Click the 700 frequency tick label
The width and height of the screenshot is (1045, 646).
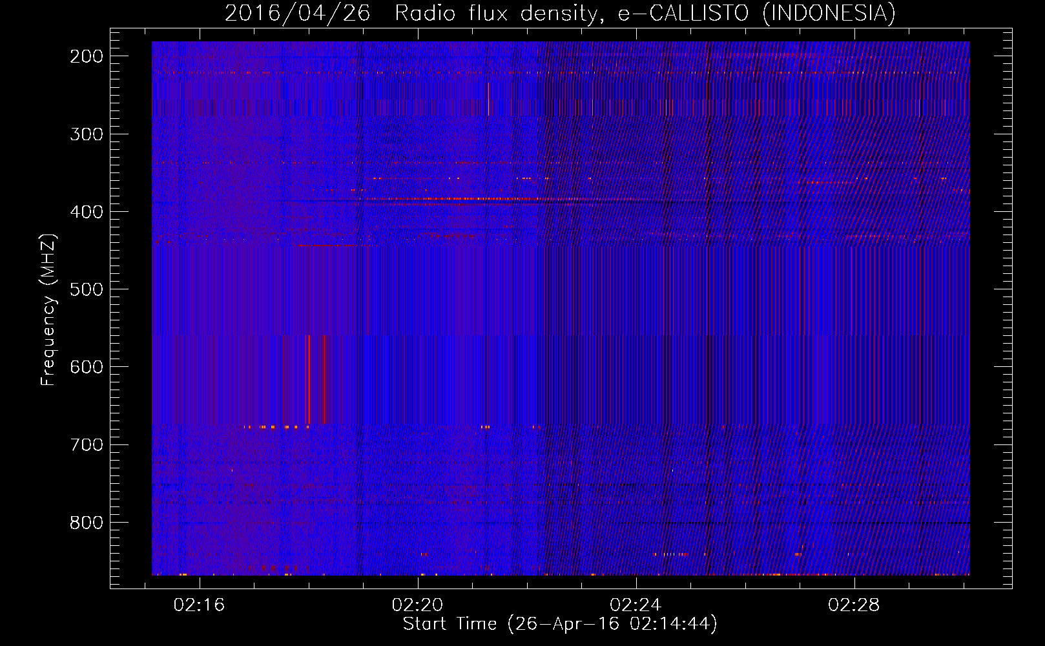coord(87,444)
